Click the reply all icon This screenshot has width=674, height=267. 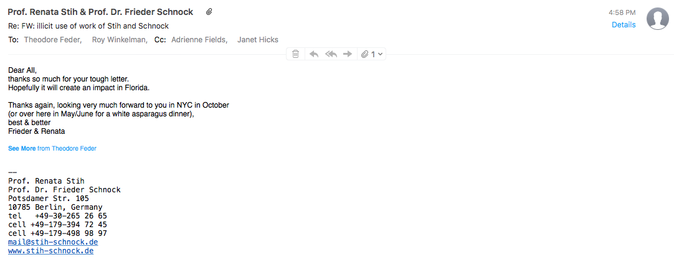331,54
